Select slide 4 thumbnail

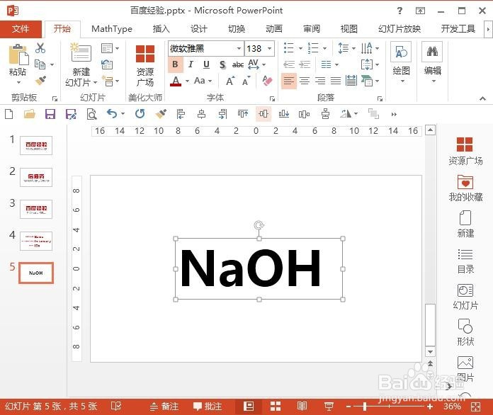pos(36,241)
